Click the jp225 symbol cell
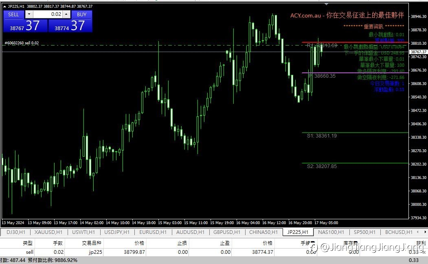This screenshot has width=428, height=264. click(x=84, y=252)
